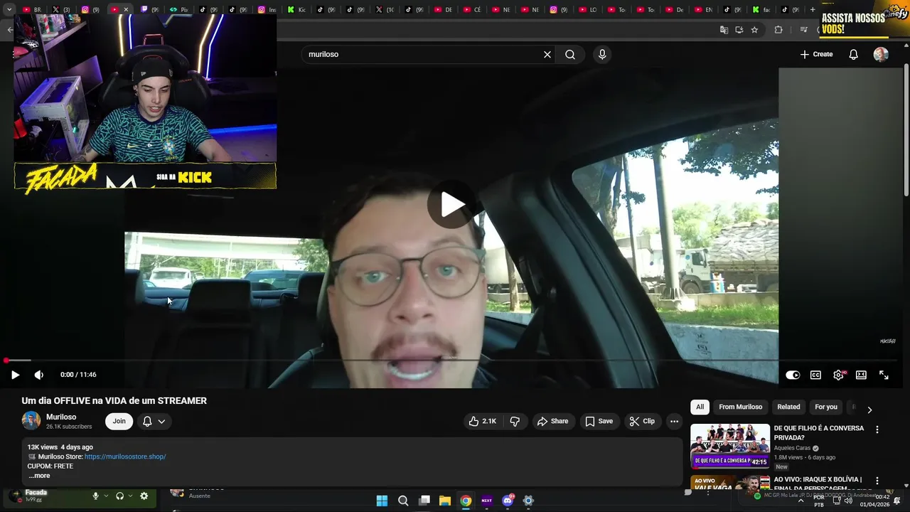This screenshot has height=512, width=910.
Task: Expand the description with '...more'
Action: tap(39, 476)
